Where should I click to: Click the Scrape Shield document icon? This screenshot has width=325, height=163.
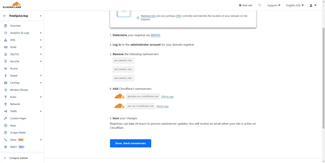6,132
